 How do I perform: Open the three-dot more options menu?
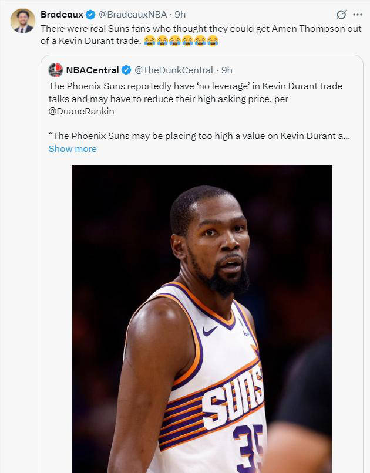pyautogui.click(x=357, y=15)
